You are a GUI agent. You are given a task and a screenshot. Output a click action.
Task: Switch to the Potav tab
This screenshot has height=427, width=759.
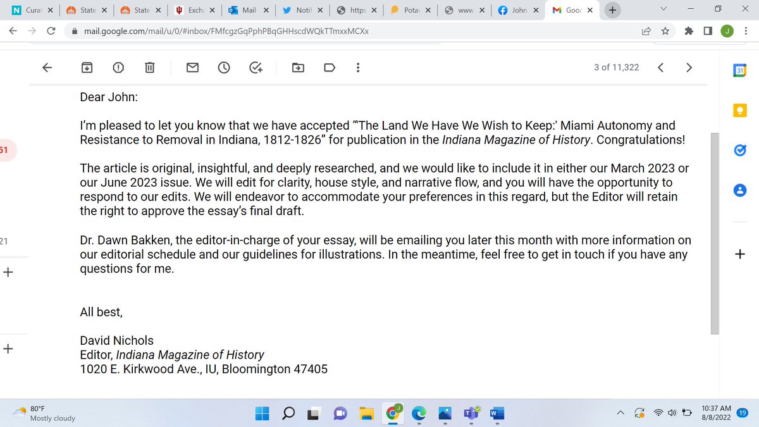pyautogui.click(x=412, y=10)
